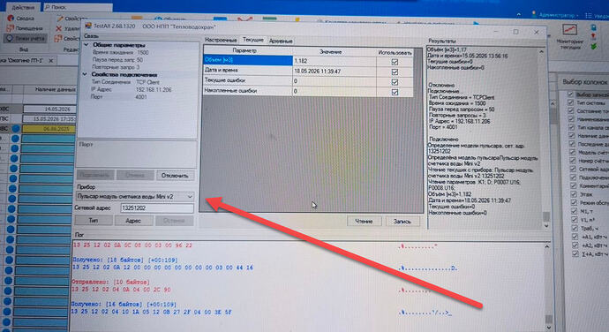The height and width of the screenshot is (332, 609).
Task: Select Дата и время parameter row
Action: [x=247, y=70]
